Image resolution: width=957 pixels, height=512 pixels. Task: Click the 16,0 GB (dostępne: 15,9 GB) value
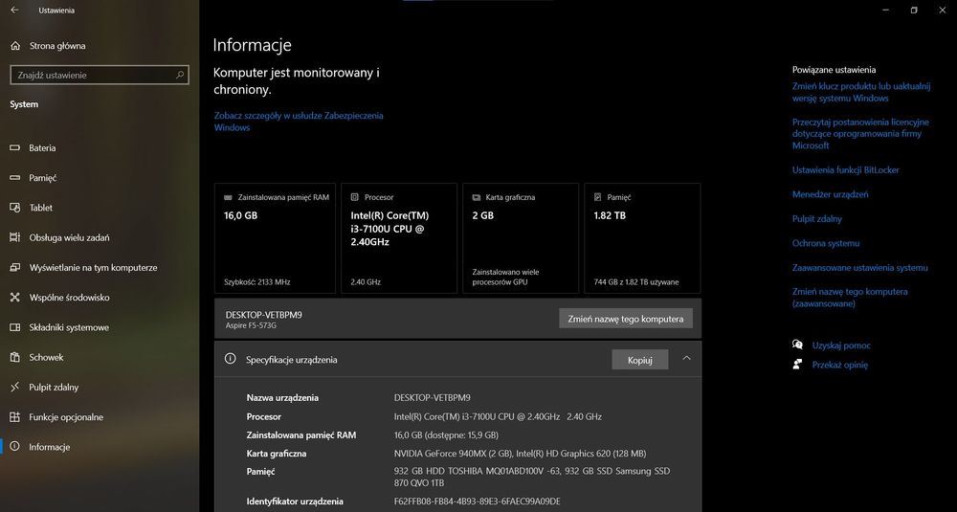click(446, 435)
